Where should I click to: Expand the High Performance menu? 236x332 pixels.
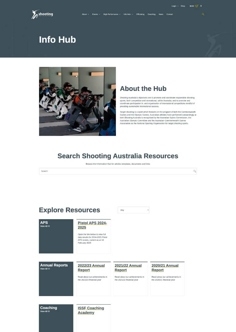coord(112,14)
